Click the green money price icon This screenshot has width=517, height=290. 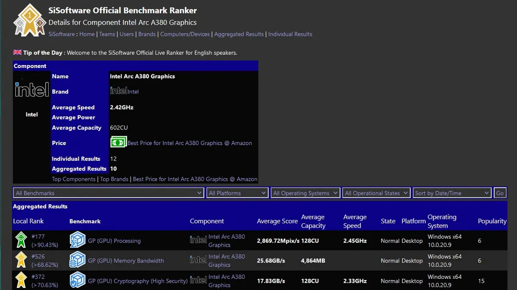coord(118,142)
